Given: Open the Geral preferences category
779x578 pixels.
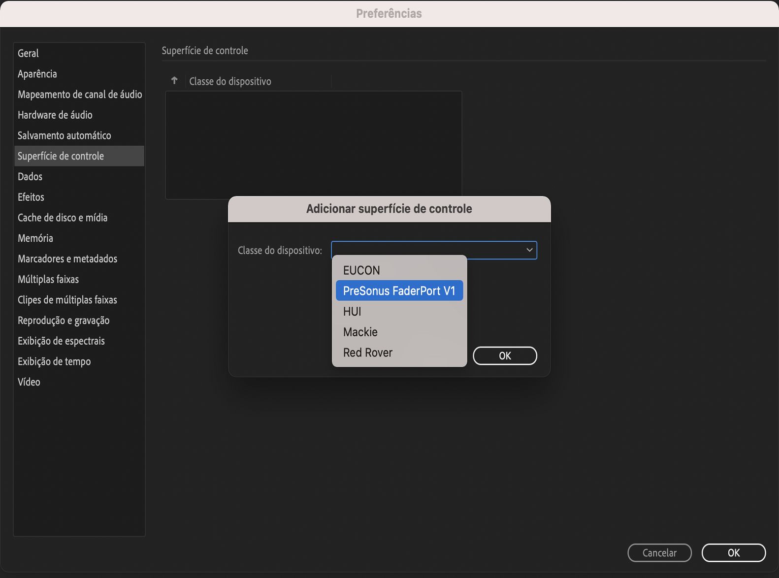Looking at the screenshot, I should click(79, 53).
